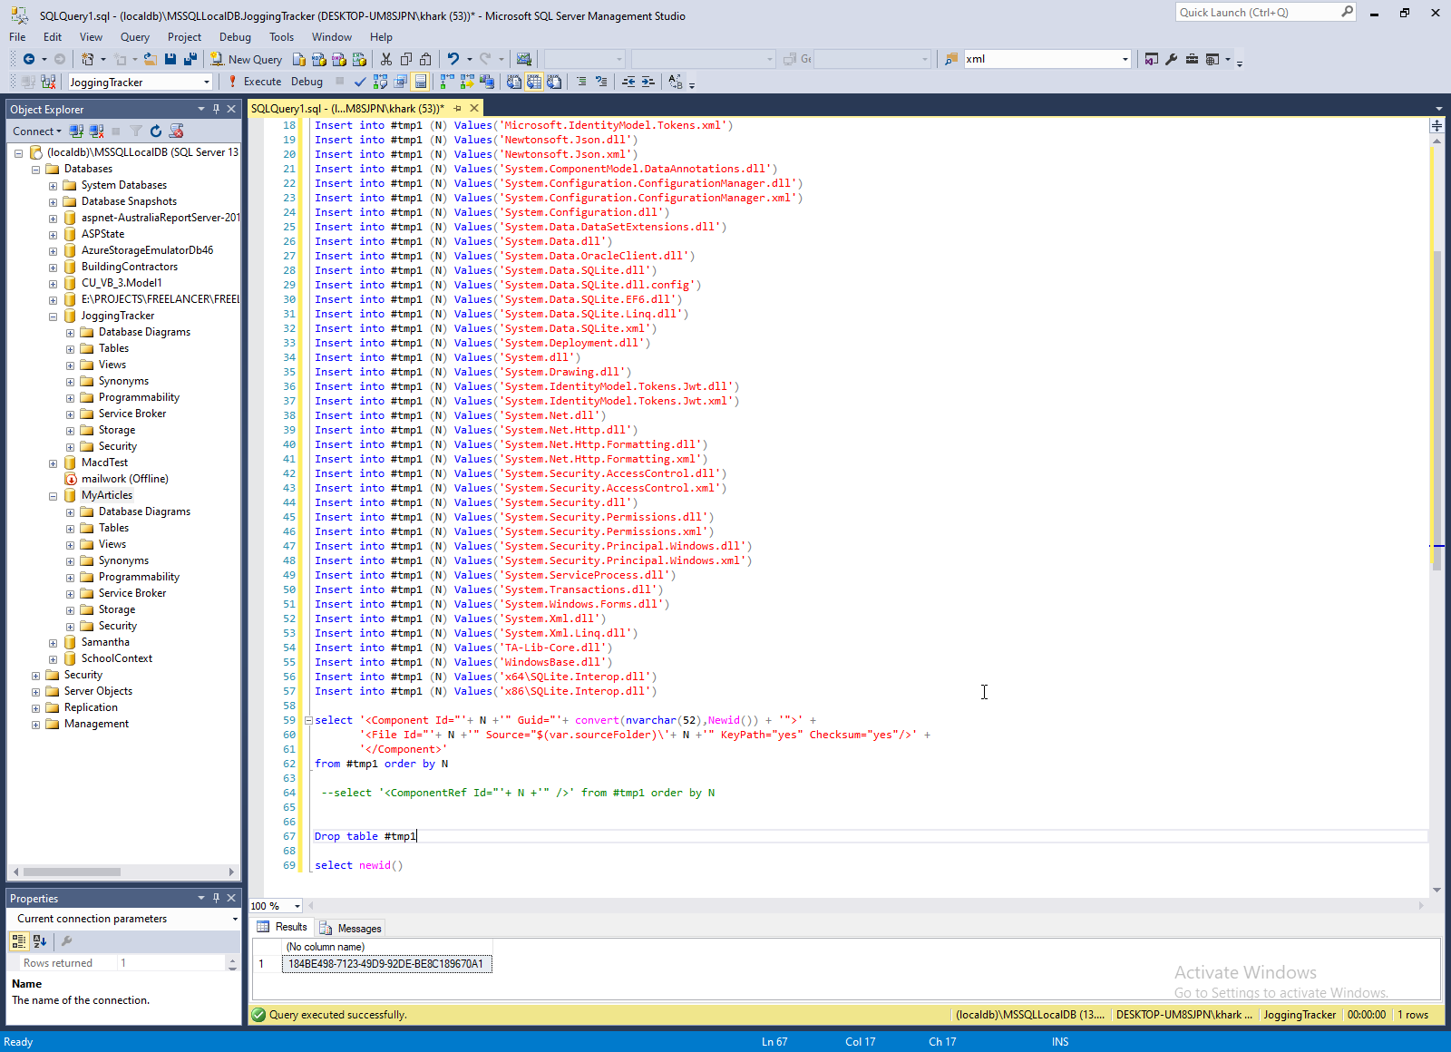Click the Query Options icon
The height and width of the screenshot is (1052, 1451).
[400, 82]
